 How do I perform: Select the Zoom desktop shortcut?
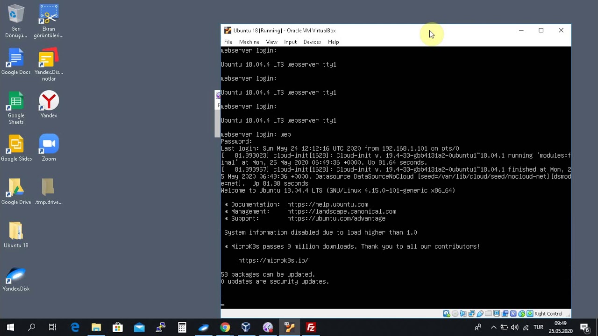click(x=49, y=148)
